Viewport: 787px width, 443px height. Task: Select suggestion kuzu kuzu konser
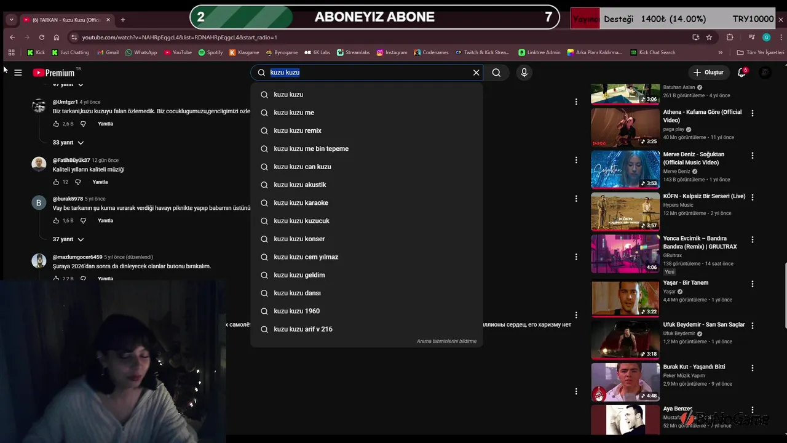[366, 239]
